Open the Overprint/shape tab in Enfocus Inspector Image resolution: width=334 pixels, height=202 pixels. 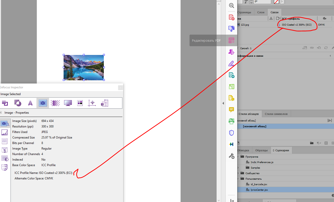click(x=18, y=103)
